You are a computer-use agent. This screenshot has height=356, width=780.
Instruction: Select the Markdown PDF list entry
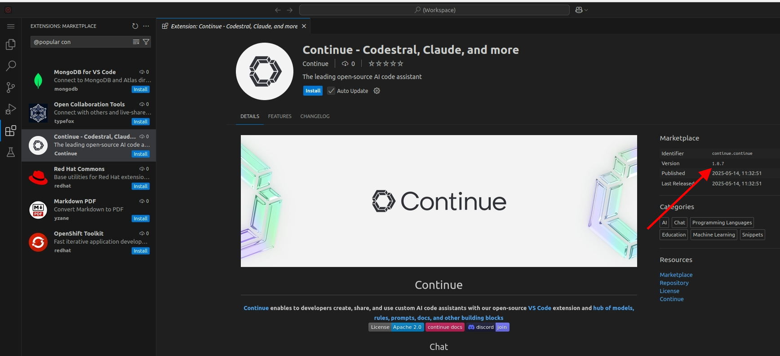89,210
